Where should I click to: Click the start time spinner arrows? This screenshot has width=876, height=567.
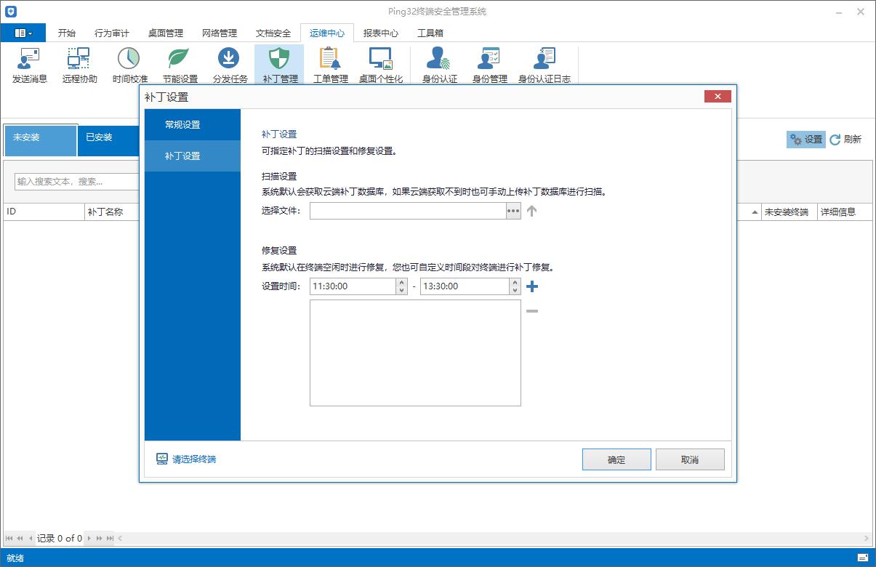tap(402, 286)
